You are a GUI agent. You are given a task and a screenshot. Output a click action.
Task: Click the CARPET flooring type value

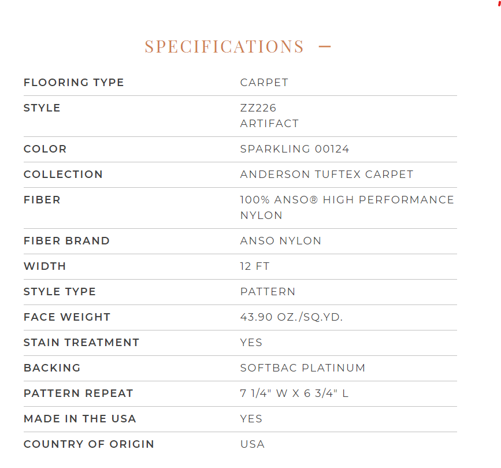(x=264, y=83)
